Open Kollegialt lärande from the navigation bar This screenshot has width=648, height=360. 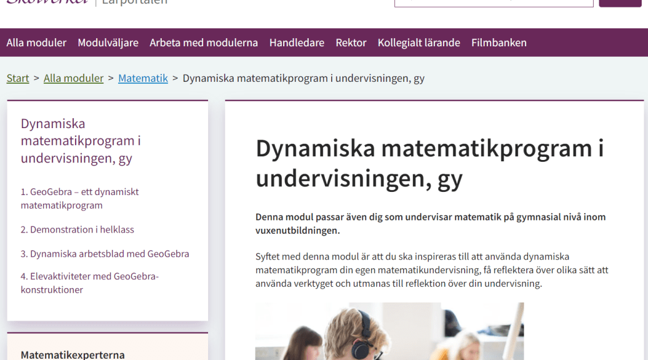419,42
